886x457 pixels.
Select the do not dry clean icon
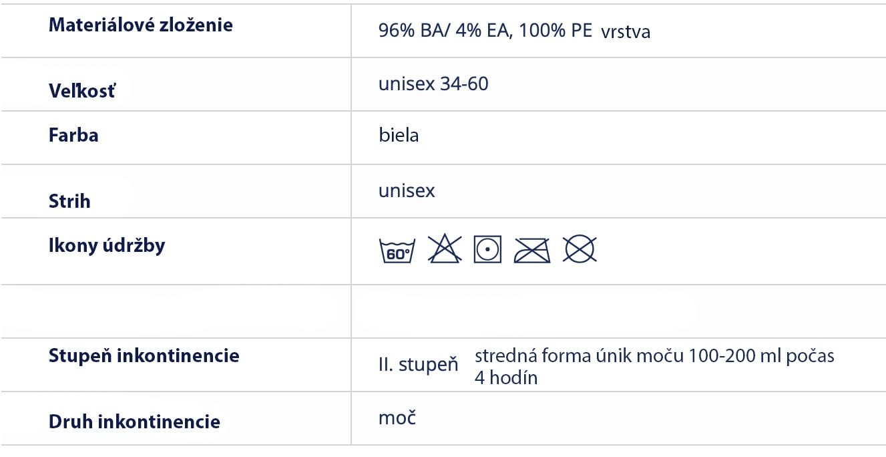[580, 249]
